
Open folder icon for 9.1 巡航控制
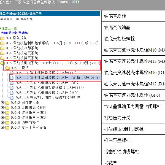[2, 38]
